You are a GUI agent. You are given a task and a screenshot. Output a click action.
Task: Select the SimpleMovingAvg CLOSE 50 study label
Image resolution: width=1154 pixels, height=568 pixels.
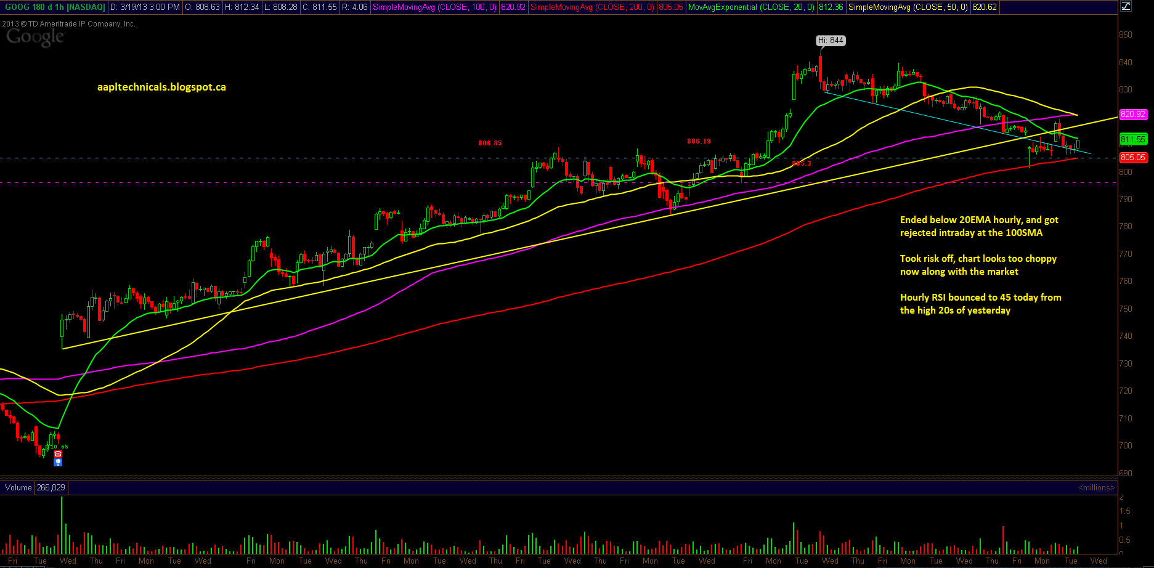click(x=908, y=7)
